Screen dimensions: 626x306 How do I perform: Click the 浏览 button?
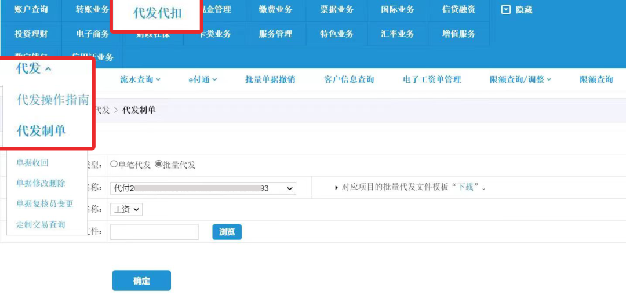[x=227, y=232]
